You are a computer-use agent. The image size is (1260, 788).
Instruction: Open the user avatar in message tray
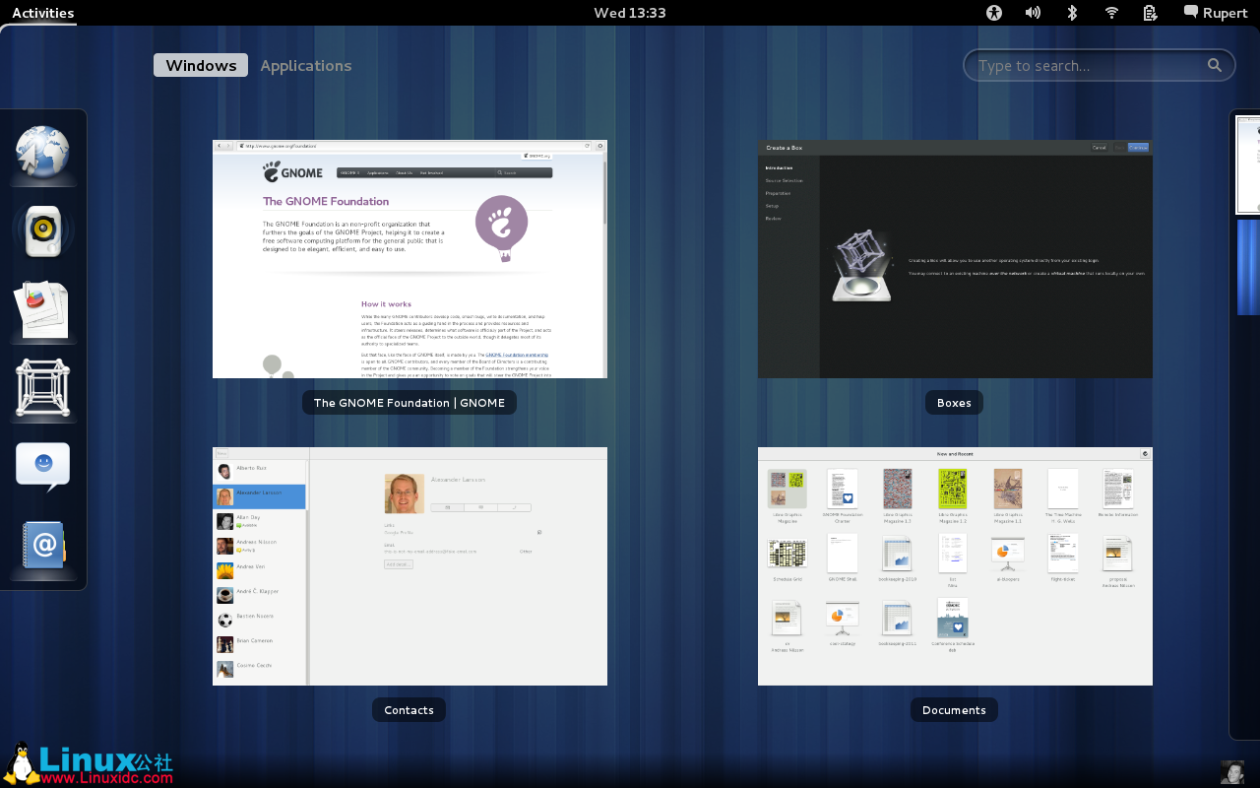pos(1231,772)
